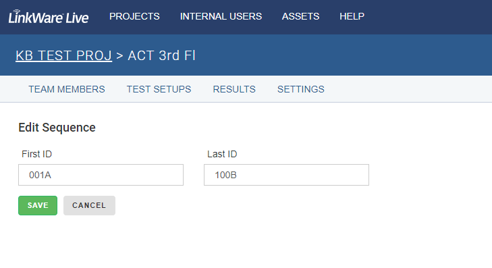The width and height of the screenshot is (492, 268).
Task: Click the breadcrumb arrow separator
Action: coord(119,56)
